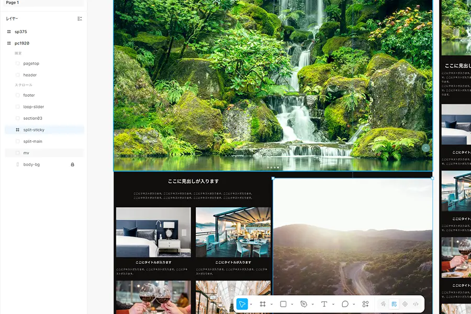Select the mv layer
The height and width of the screenshot is (314, 471).
click(44, 153)
